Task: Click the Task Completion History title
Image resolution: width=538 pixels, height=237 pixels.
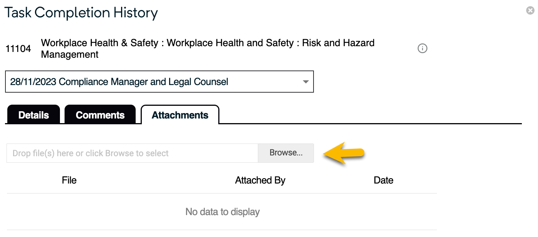Action: pyautogui.click(x=81, y=13)
